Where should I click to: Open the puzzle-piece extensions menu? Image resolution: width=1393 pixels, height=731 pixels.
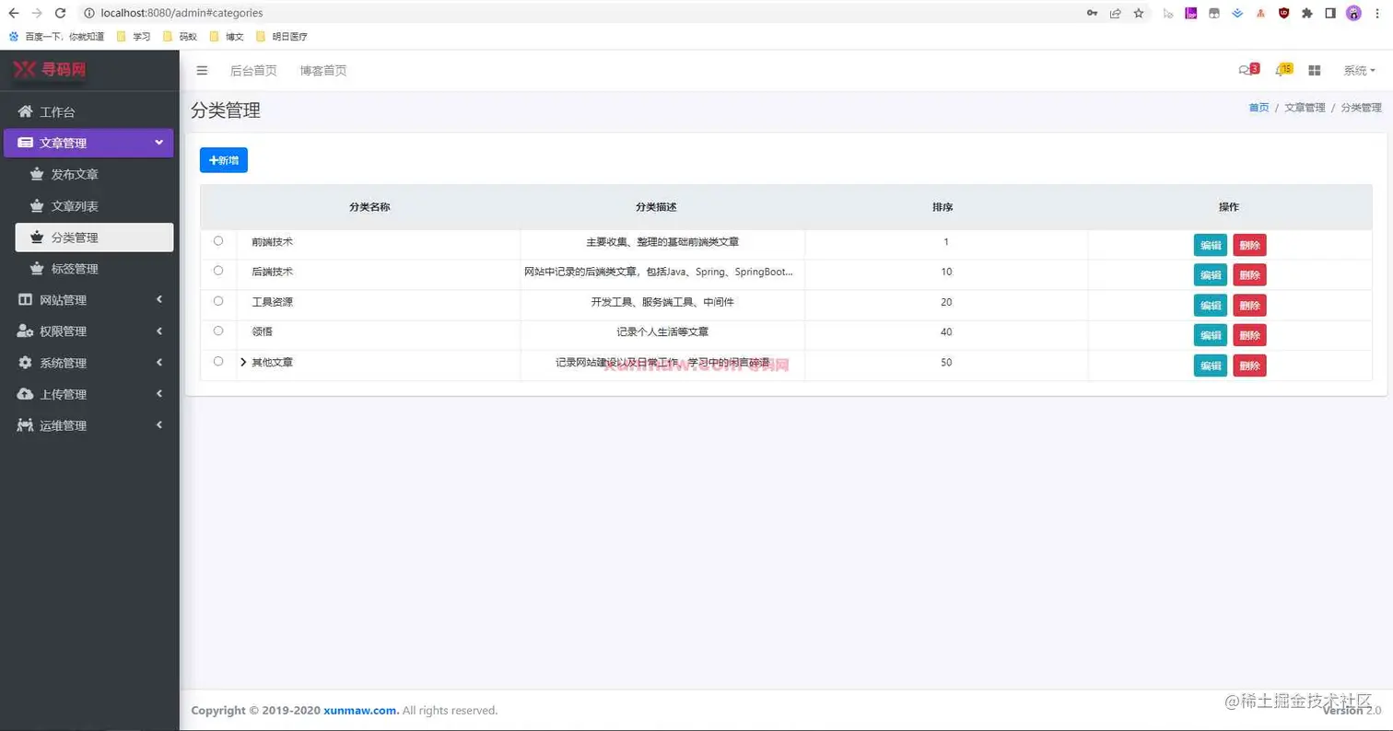coord(1306,13)
